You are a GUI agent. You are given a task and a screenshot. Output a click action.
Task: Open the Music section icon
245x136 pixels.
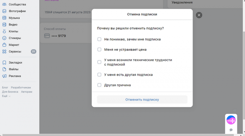click(x=4, y=18)
